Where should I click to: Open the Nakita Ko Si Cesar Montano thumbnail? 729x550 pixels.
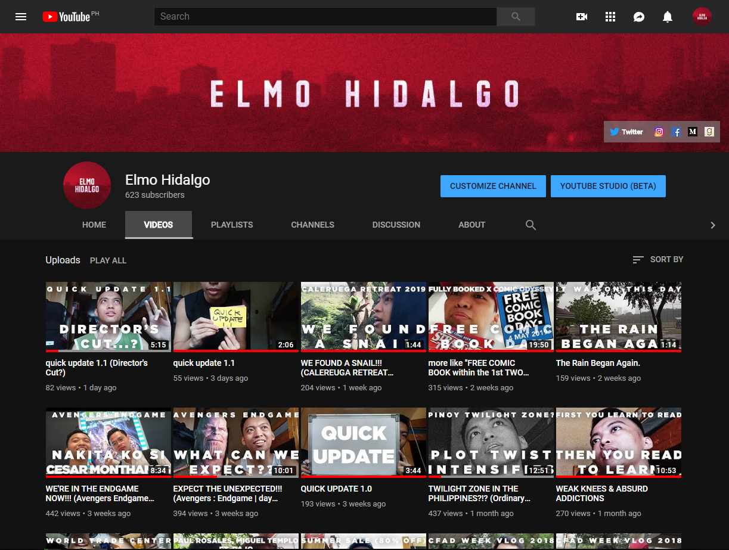pos(108,443)
